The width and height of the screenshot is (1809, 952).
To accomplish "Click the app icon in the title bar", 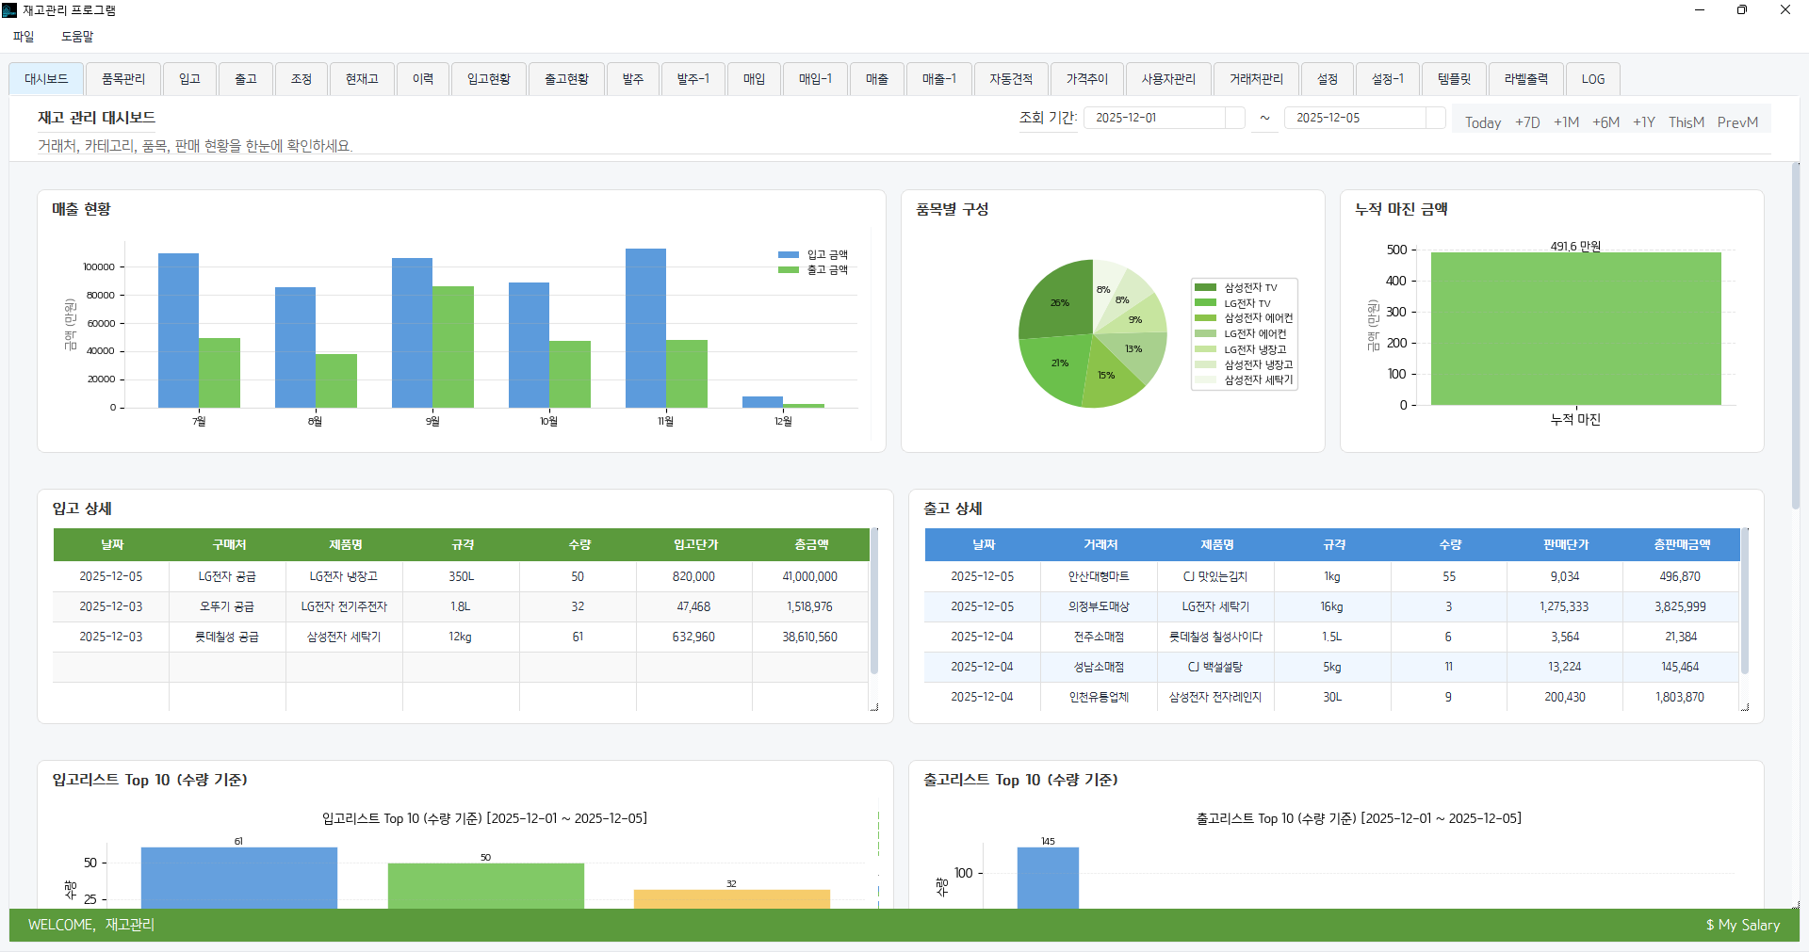I will coord(9,10).
